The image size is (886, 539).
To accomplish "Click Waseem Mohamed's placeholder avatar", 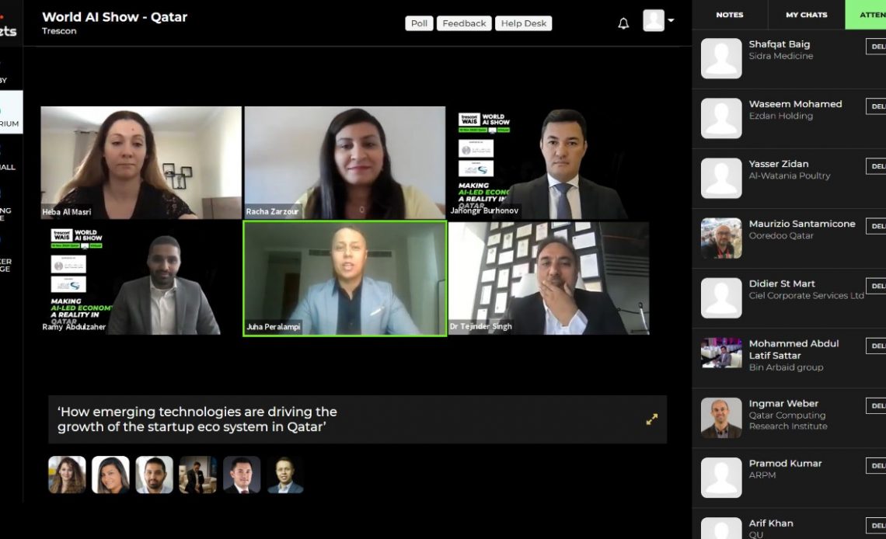I will (721, 118).
